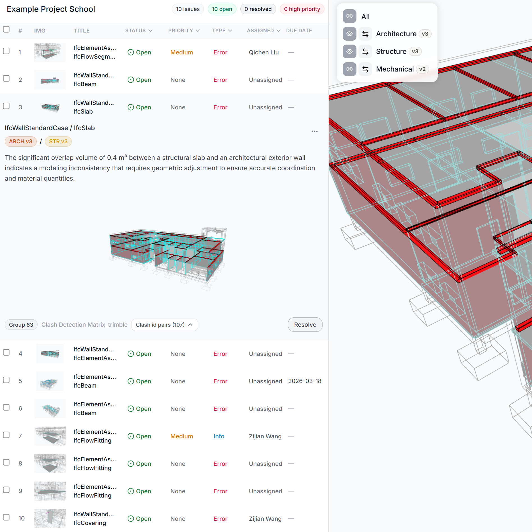
Task: Click the swap arrows icon beside Architecture
Action: tap(365, 34)
